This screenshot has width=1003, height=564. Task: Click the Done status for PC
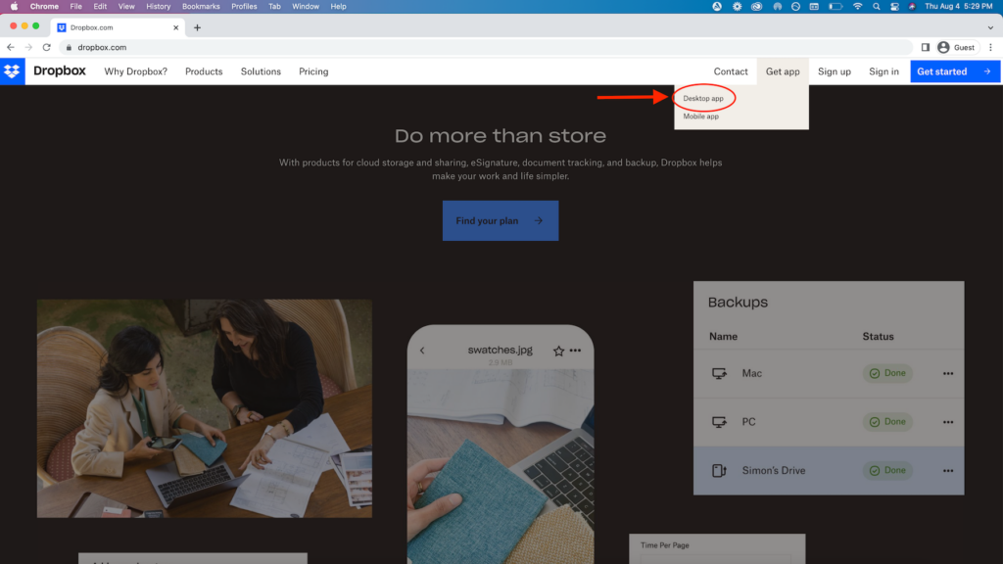click(x=887, y=422)
